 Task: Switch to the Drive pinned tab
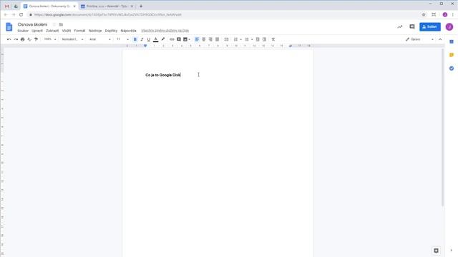tap(16, 6)
